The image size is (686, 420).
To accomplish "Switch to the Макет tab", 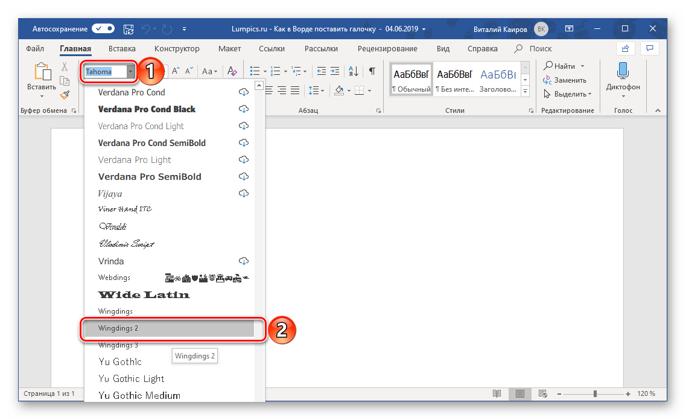I will click(230, 48).
